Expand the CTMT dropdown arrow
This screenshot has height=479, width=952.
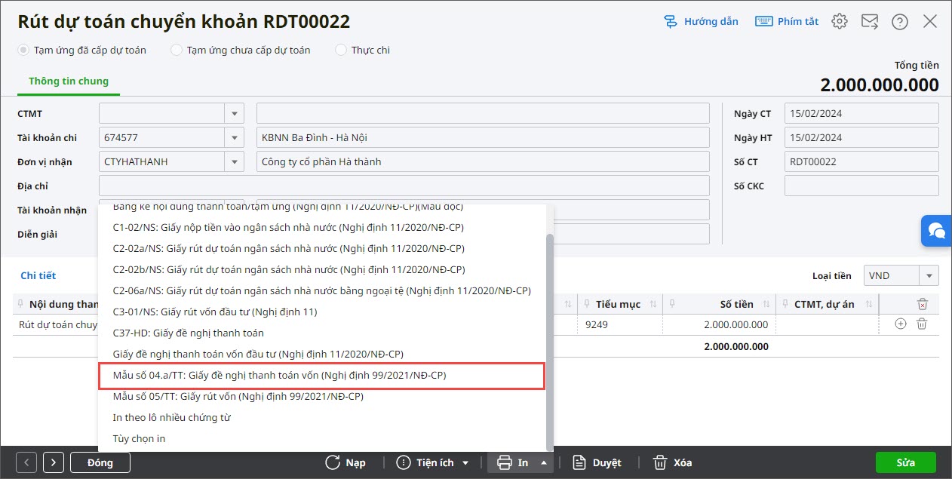(x=235, y=114)
